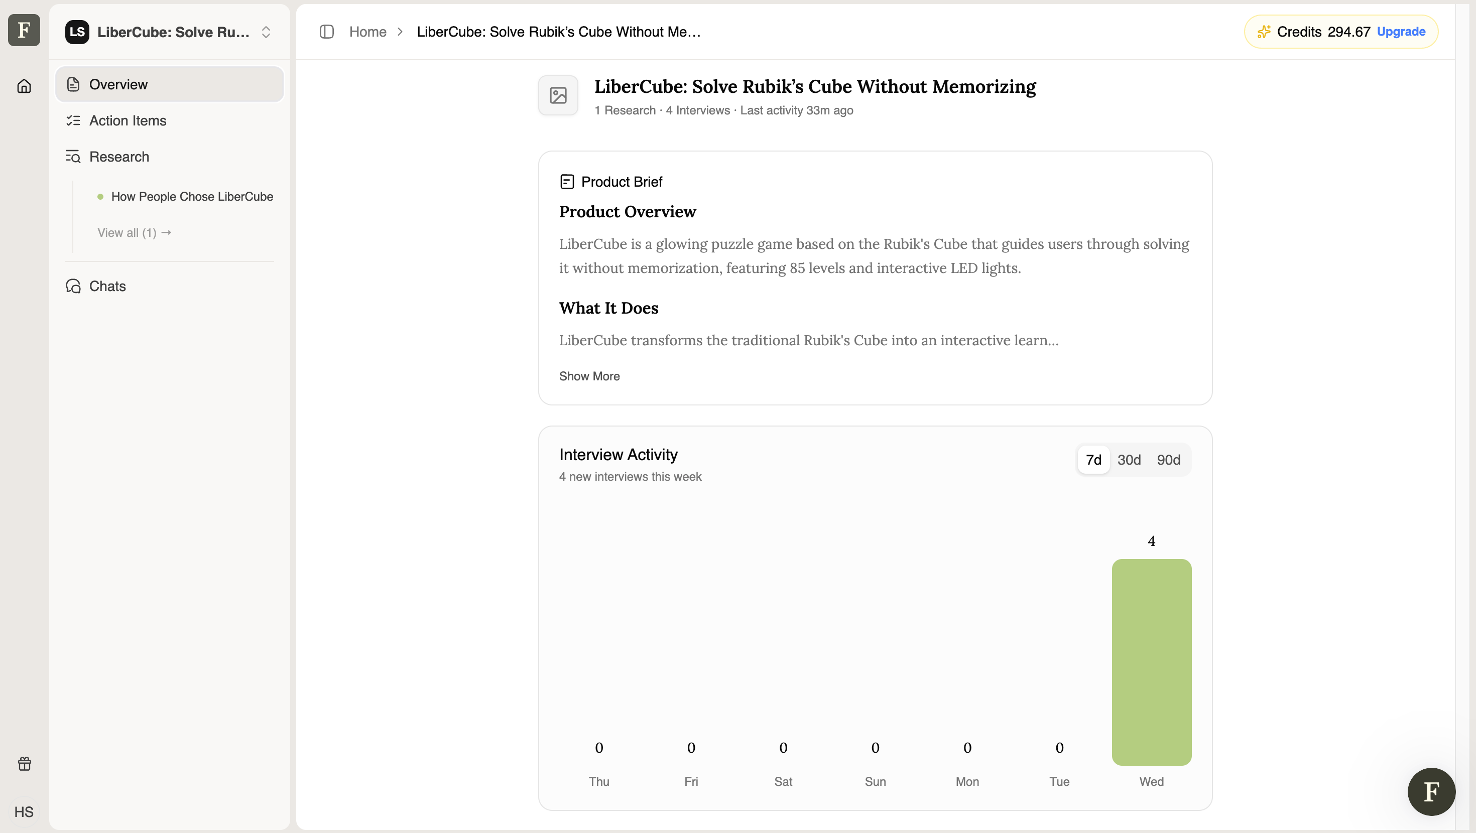Click the Thu axis label
The width and height of the screenshot is (1476, 833).
[x=599, y=781]
